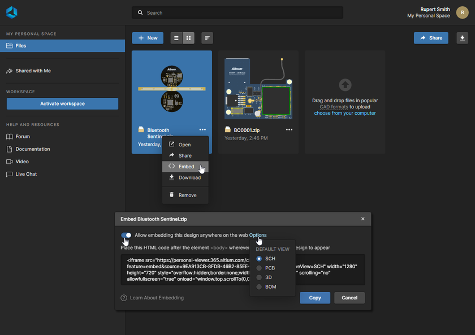The height and width of the screenshot is (335, 475).
Task: Select BOM as the default view
Action: point(258,286)
